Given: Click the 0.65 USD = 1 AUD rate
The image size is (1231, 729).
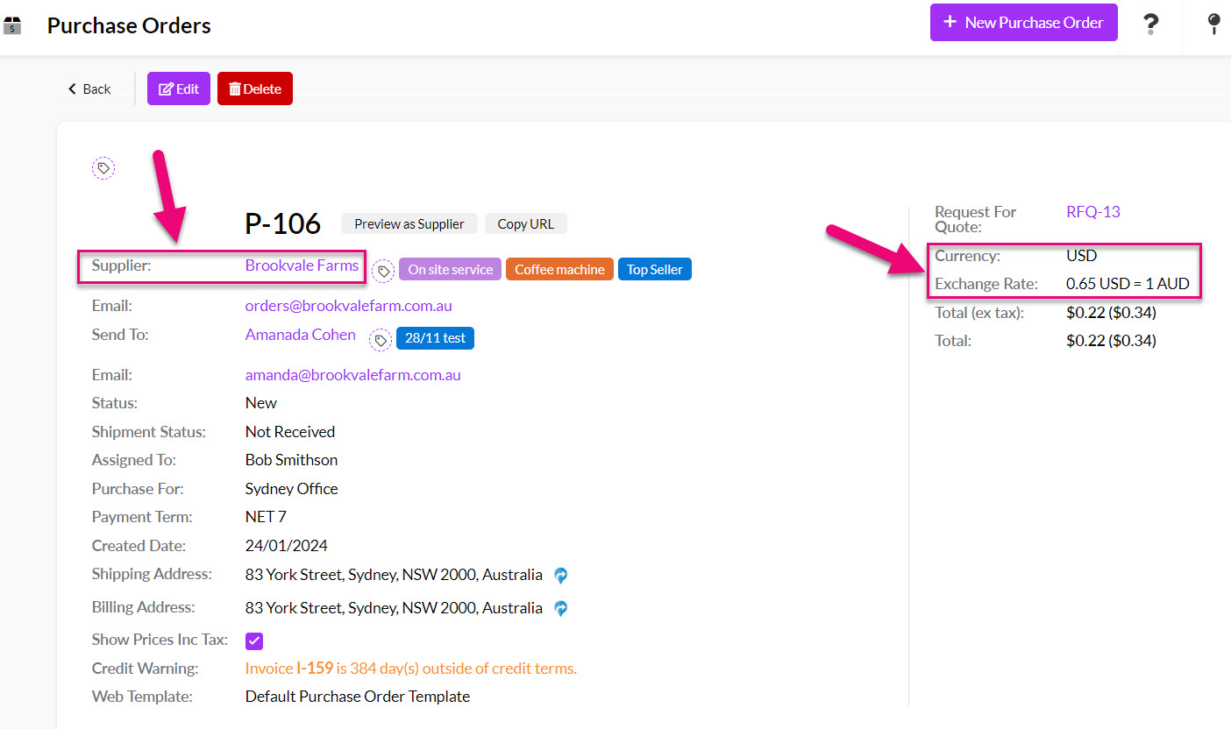Looking at the screenshot, I should coord(1128,284).
